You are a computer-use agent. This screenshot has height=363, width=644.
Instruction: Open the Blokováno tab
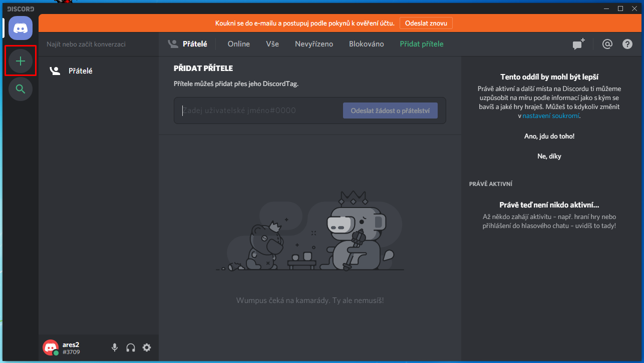[366, 44]
